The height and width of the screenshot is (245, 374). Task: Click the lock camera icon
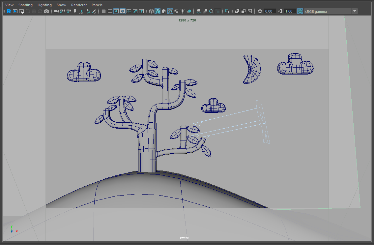coord(62,11)
